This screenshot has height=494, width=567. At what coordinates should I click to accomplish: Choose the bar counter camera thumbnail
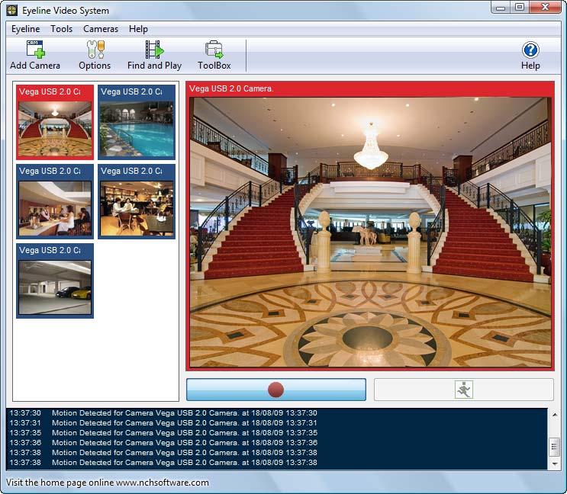click(x=55, y=207)
